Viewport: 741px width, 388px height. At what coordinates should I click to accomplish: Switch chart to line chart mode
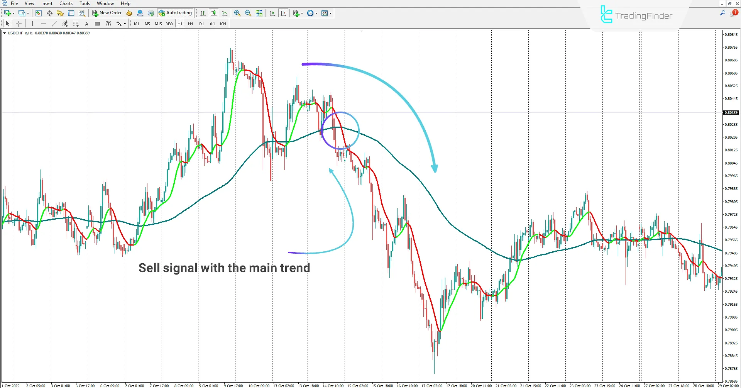(x=224, y=13)
